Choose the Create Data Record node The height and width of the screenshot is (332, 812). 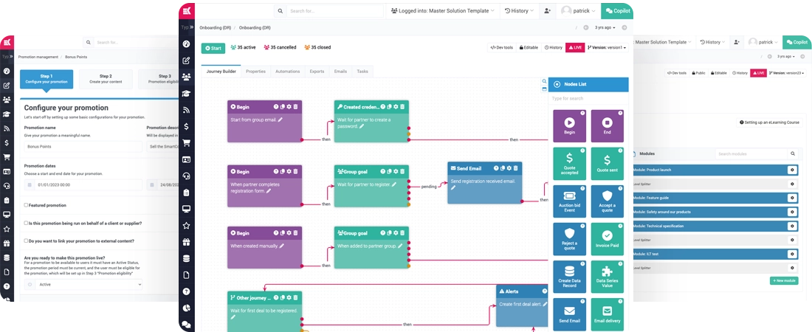tap(569, 276)
